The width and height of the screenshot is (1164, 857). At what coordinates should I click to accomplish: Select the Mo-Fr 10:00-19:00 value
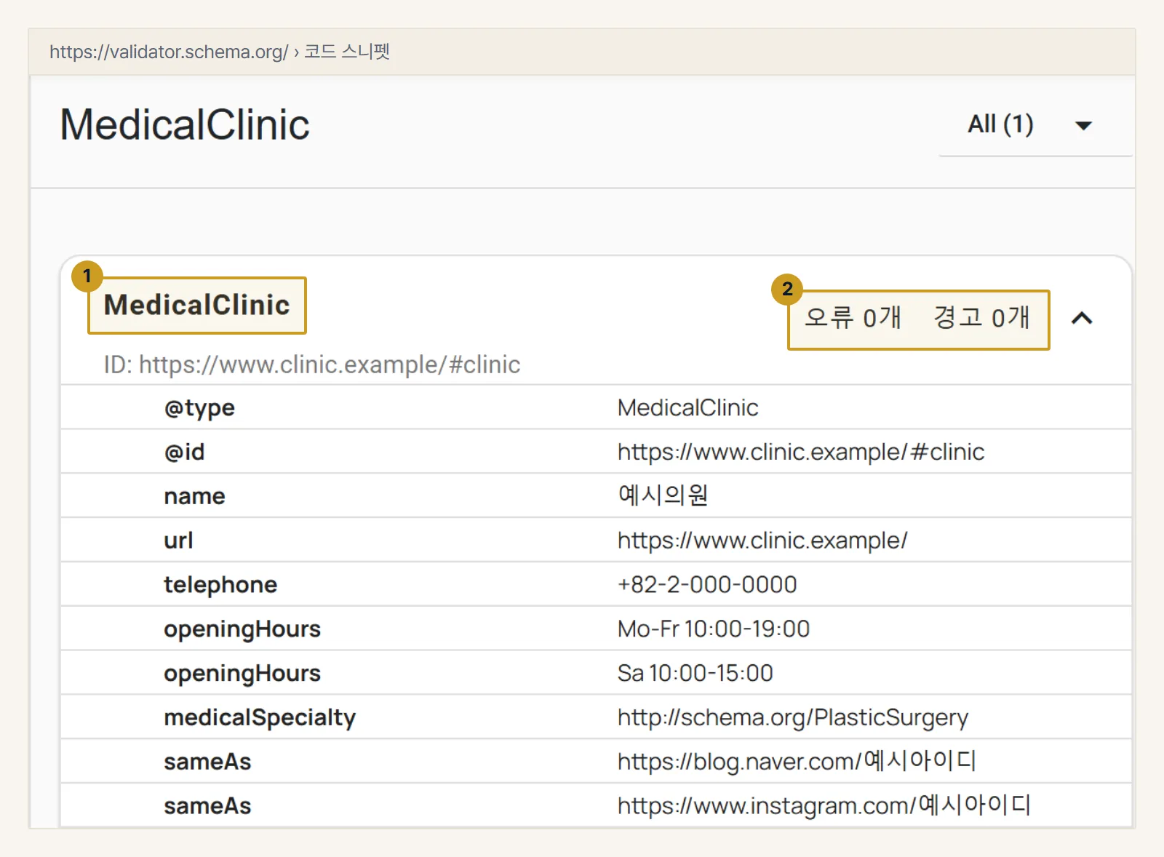(714, 629)
